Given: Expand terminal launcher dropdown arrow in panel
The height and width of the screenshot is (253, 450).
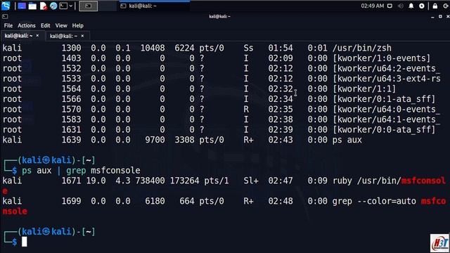Looking at the screenshot, I should 70,6.
